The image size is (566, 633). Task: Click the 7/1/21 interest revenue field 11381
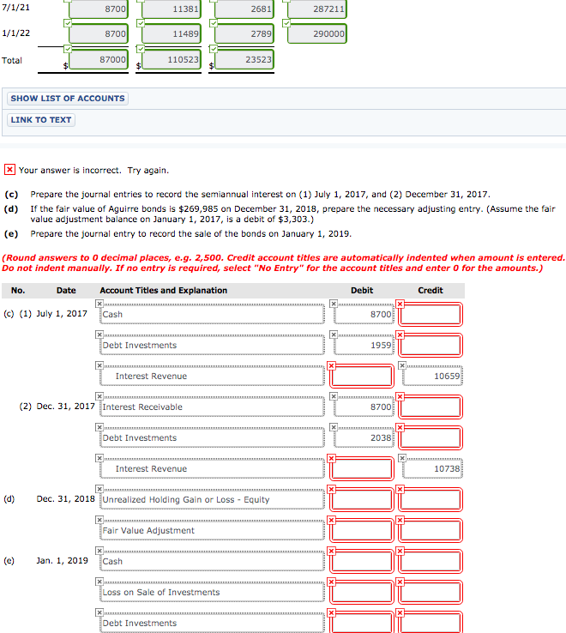click(172, 9)
